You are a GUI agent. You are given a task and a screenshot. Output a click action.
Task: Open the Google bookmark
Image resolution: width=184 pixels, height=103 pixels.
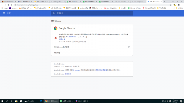coord(4,8)
